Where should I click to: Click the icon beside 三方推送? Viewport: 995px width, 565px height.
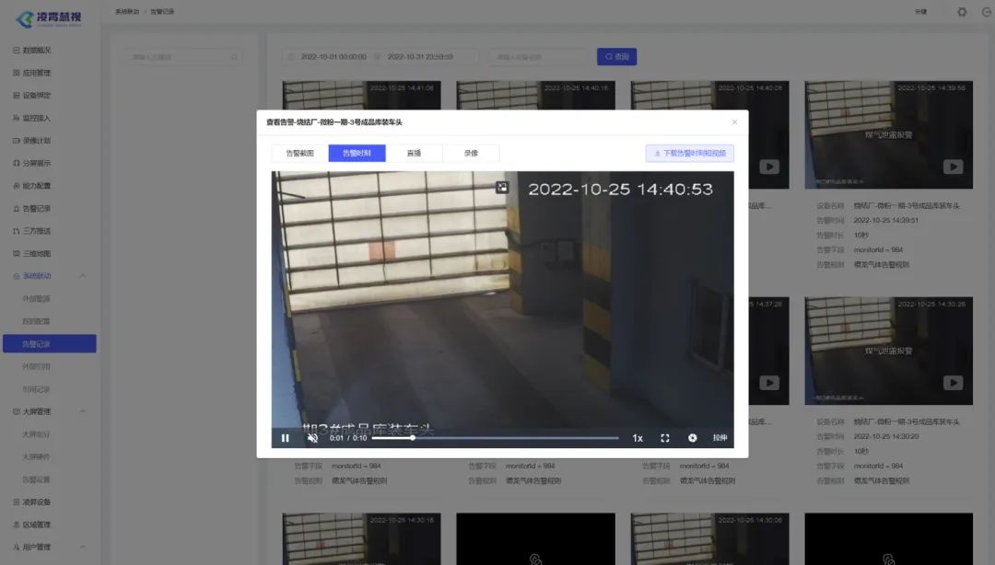(x=17, y=231)
